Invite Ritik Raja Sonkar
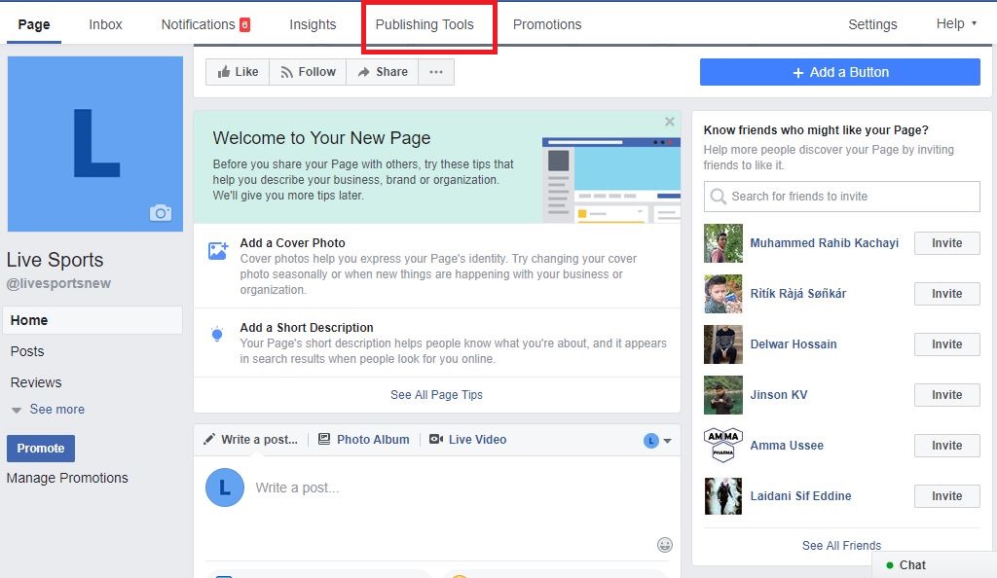997x578 pixels. pos(946,294)
